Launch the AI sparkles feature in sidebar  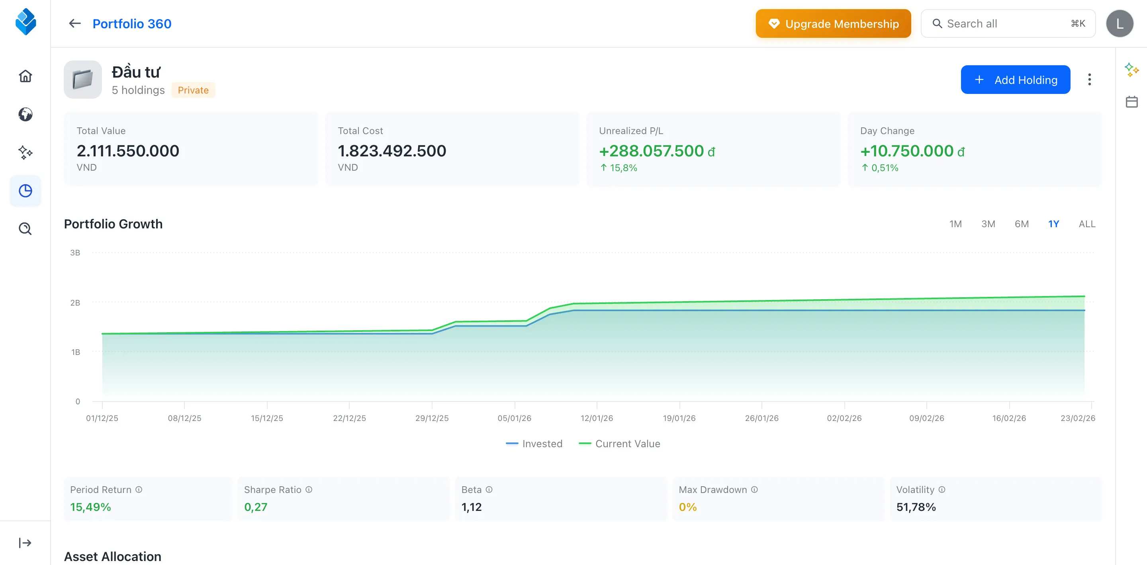tap(25, 153)
